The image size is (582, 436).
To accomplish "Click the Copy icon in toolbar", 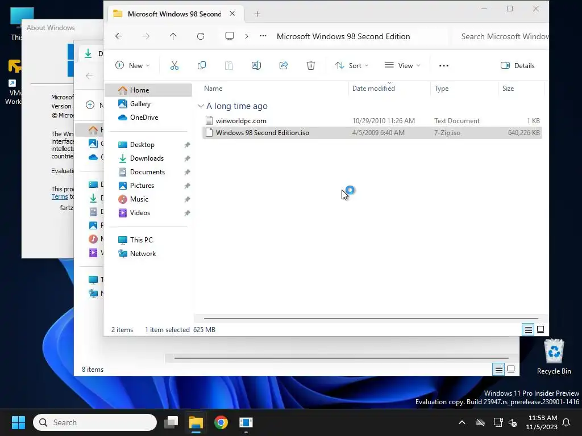I will [202, 66].
